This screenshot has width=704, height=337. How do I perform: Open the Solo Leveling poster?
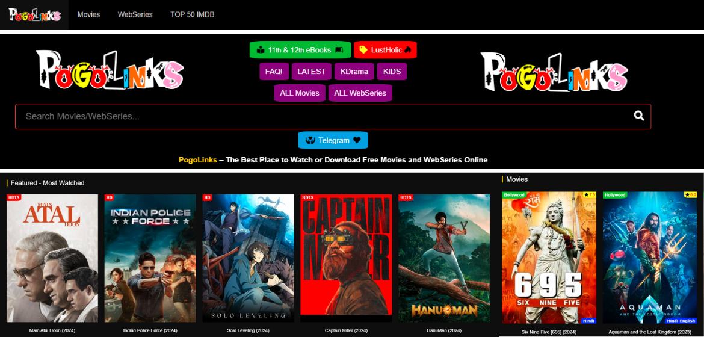coord(248,258)
